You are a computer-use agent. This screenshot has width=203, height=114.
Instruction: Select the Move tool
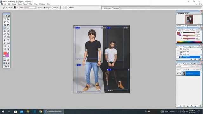click(x=8, y=19)
